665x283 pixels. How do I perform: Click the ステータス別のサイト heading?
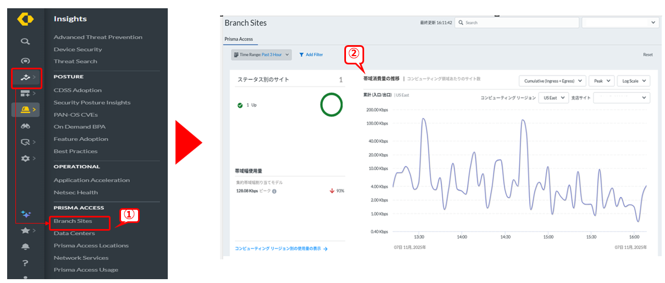pos(263,80)
